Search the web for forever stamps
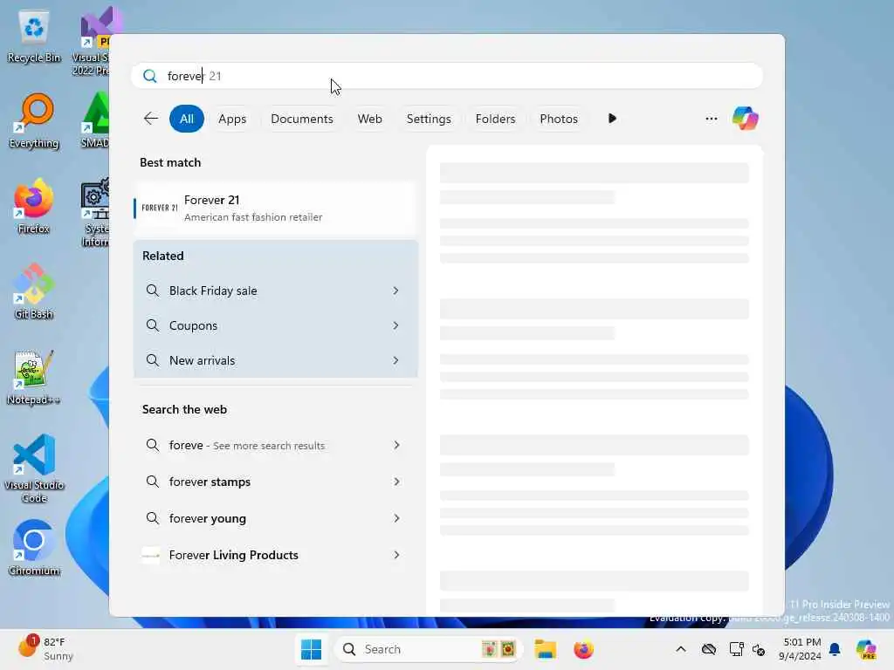This screenshot has height=670, width=894. click(276, 482)
